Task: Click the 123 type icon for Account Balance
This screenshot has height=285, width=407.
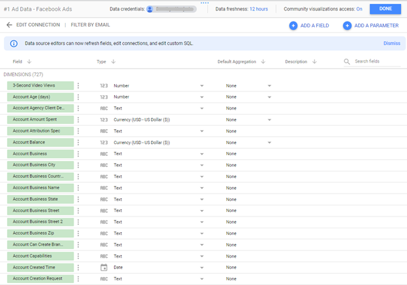Action: (x=104, y=142)
